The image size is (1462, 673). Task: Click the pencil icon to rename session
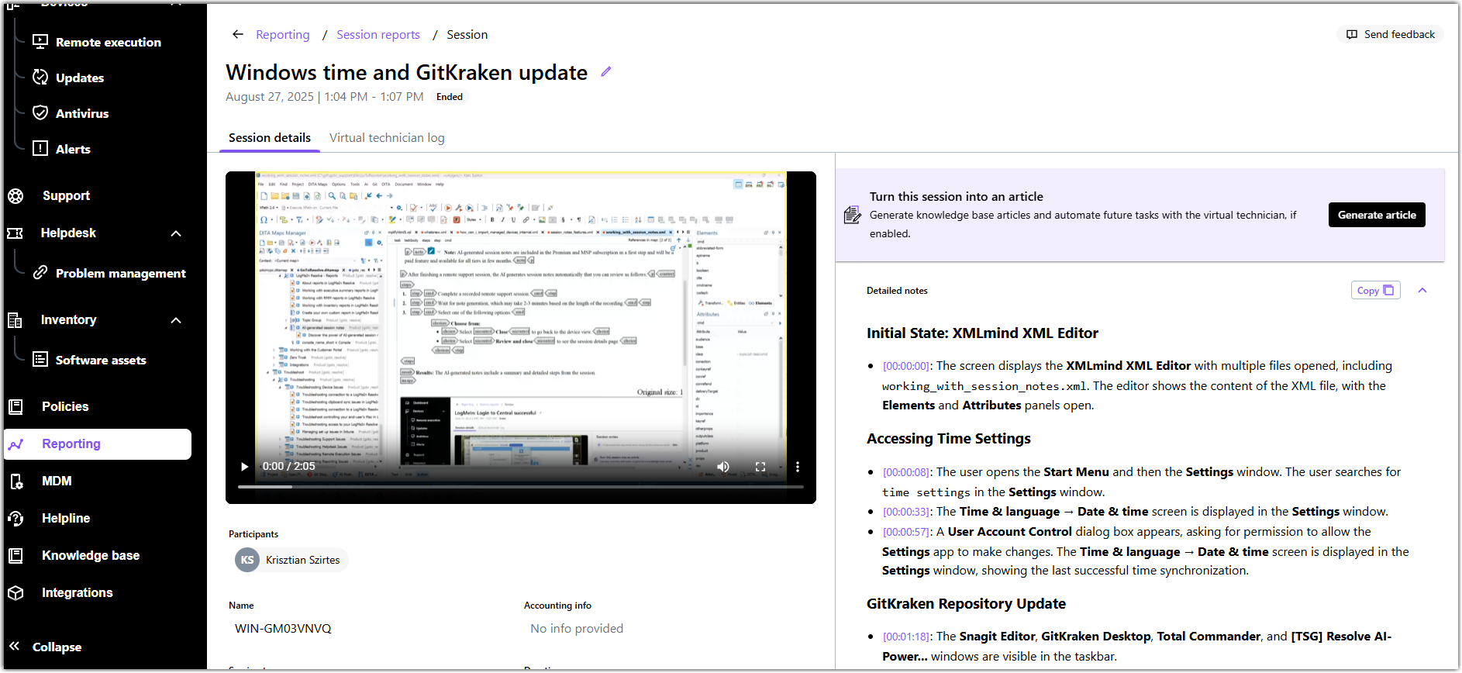pos(606,72)
